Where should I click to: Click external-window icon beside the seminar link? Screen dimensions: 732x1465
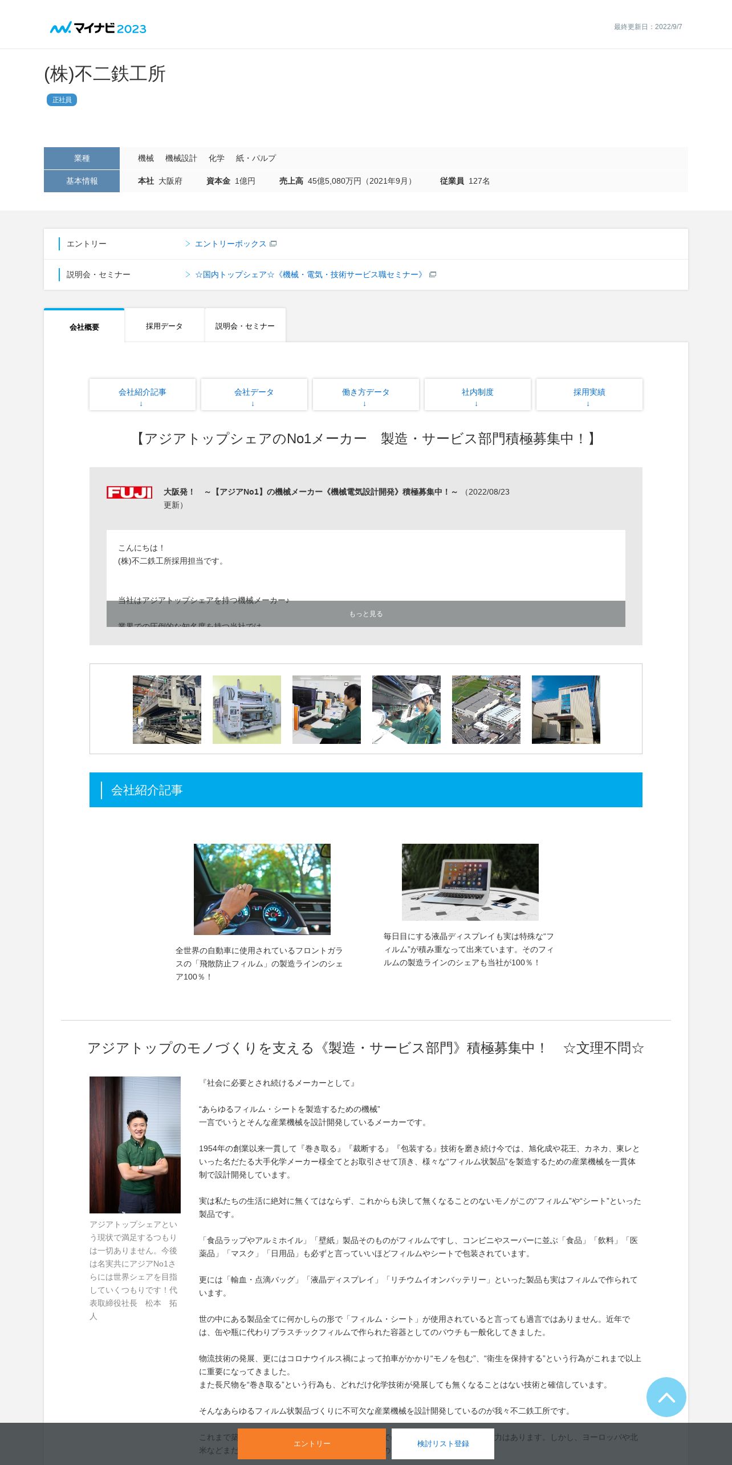[433, 274]
